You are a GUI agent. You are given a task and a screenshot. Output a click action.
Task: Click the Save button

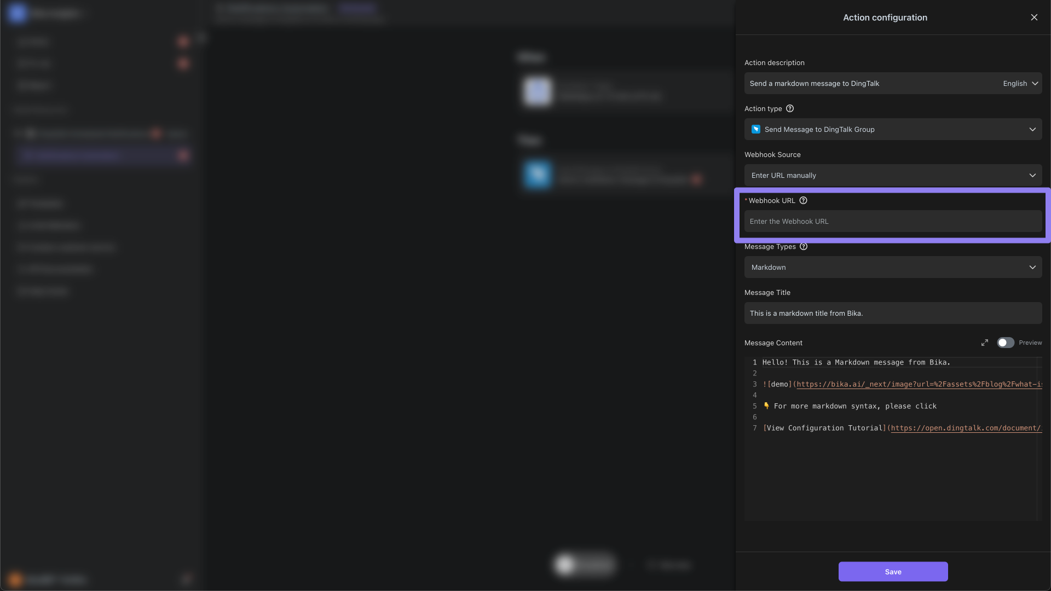(893, 571)
